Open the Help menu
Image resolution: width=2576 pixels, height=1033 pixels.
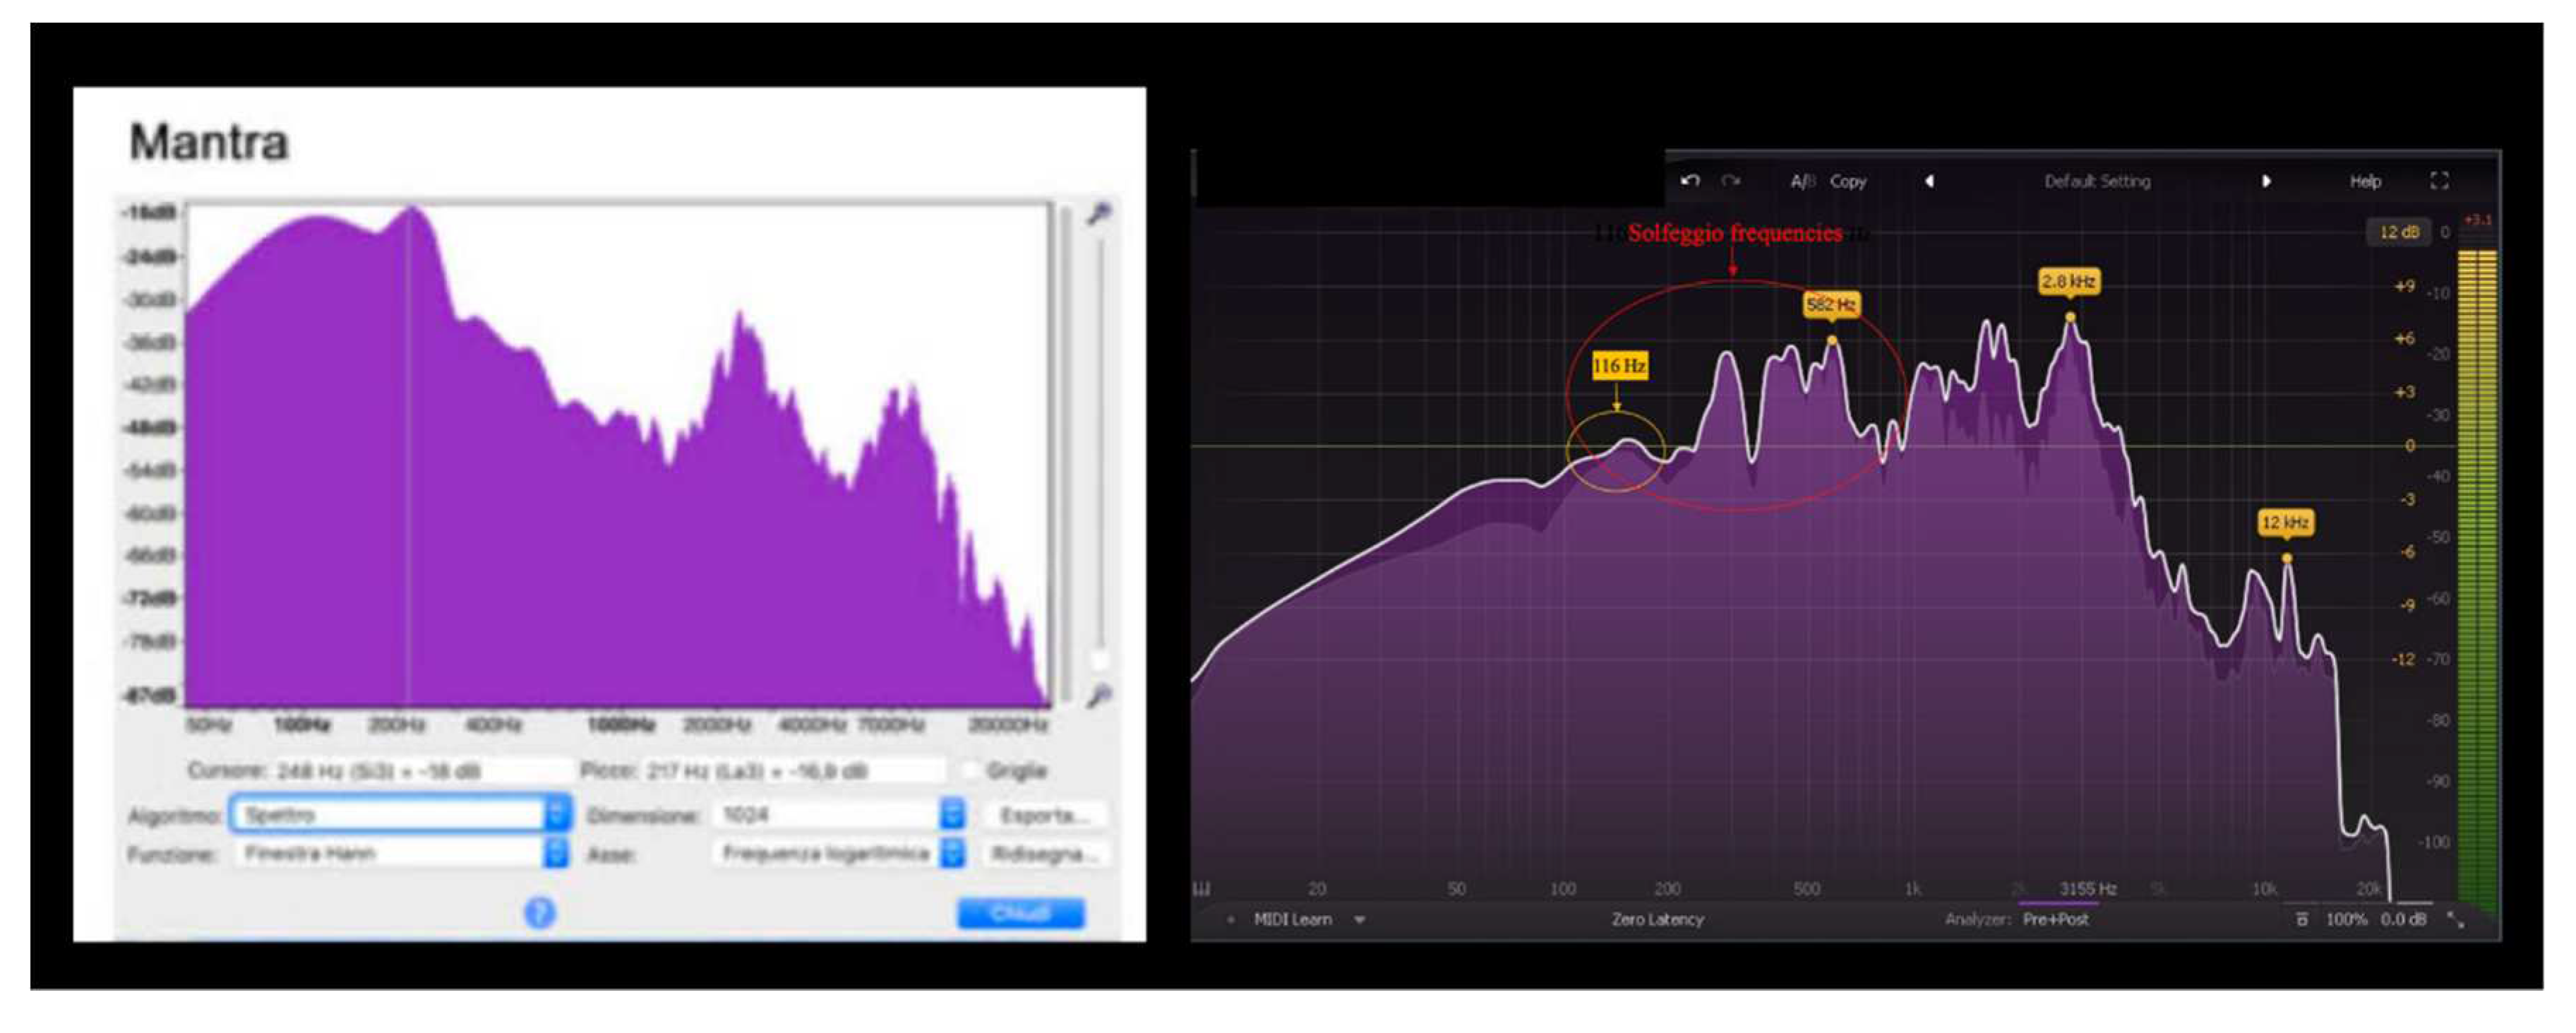coord(2365,181)
